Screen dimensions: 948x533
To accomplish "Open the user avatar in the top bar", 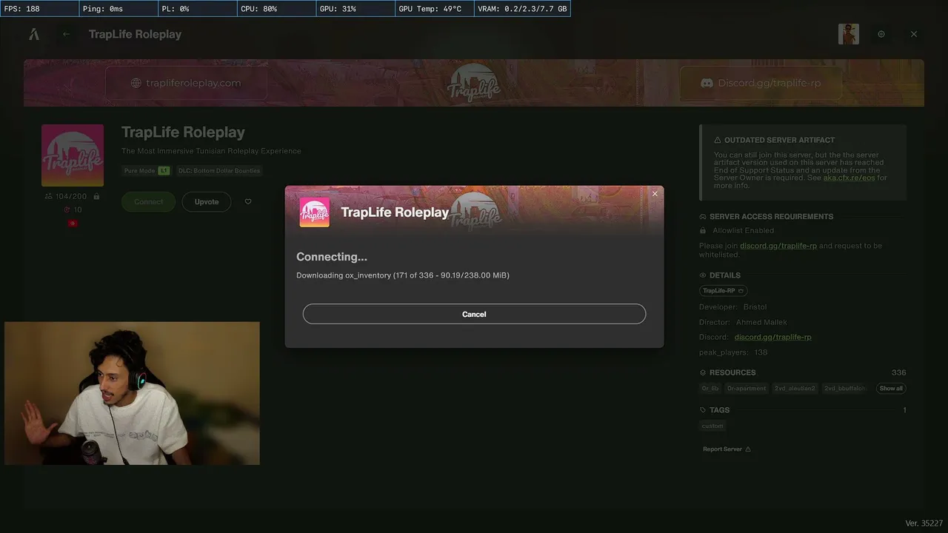I will (849, 34).
